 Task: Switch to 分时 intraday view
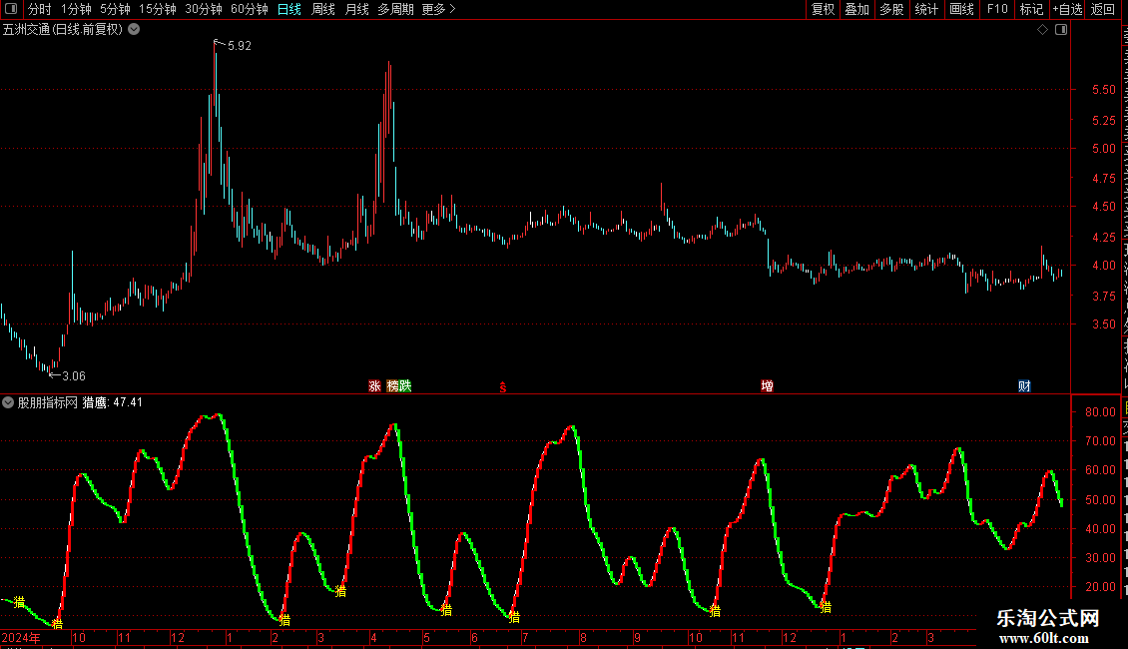[x=40, y=9]
